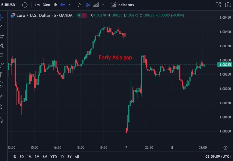Set date range to 5Y

coord(69,157)
